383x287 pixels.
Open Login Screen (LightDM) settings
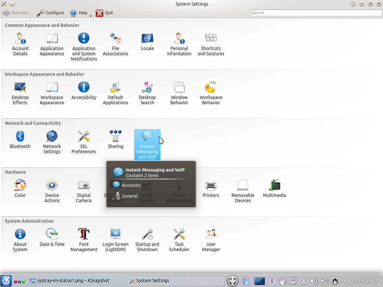[x=116, y=240]
